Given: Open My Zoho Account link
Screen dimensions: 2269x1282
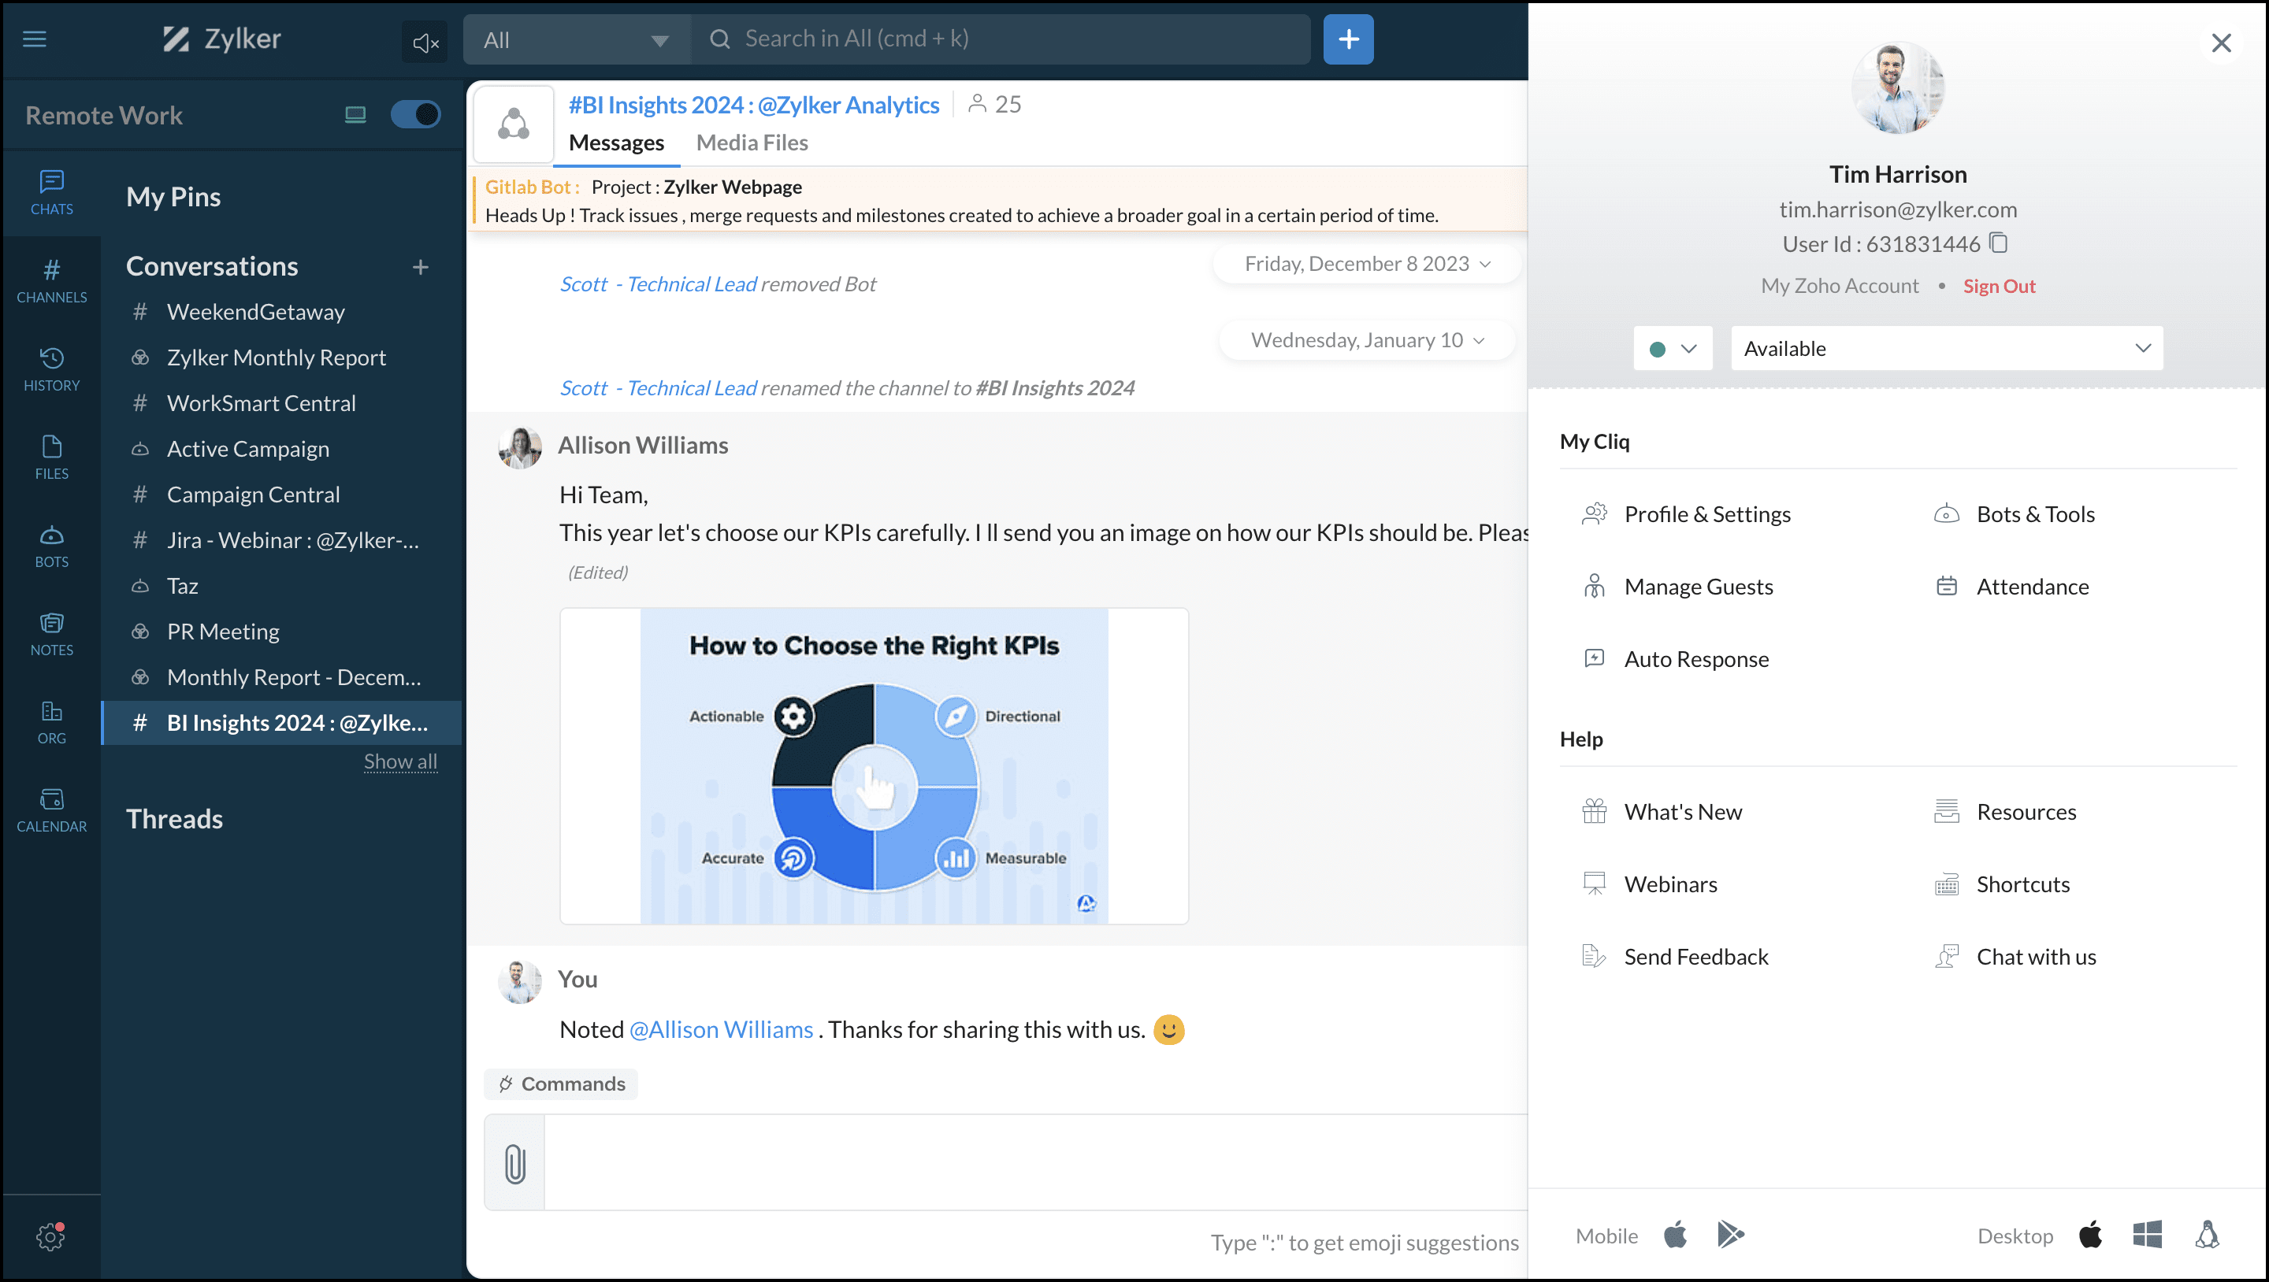Looking at the screenshot, I should click(1839, 286).
